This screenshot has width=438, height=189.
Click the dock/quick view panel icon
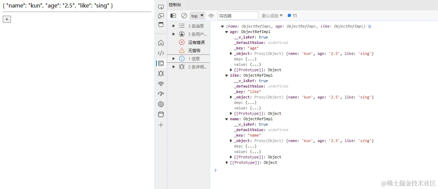(x=161, y=25)
